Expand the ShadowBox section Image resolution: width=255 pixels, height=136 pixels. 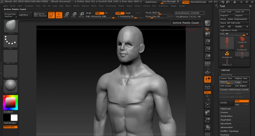click(x=226, y=116)
